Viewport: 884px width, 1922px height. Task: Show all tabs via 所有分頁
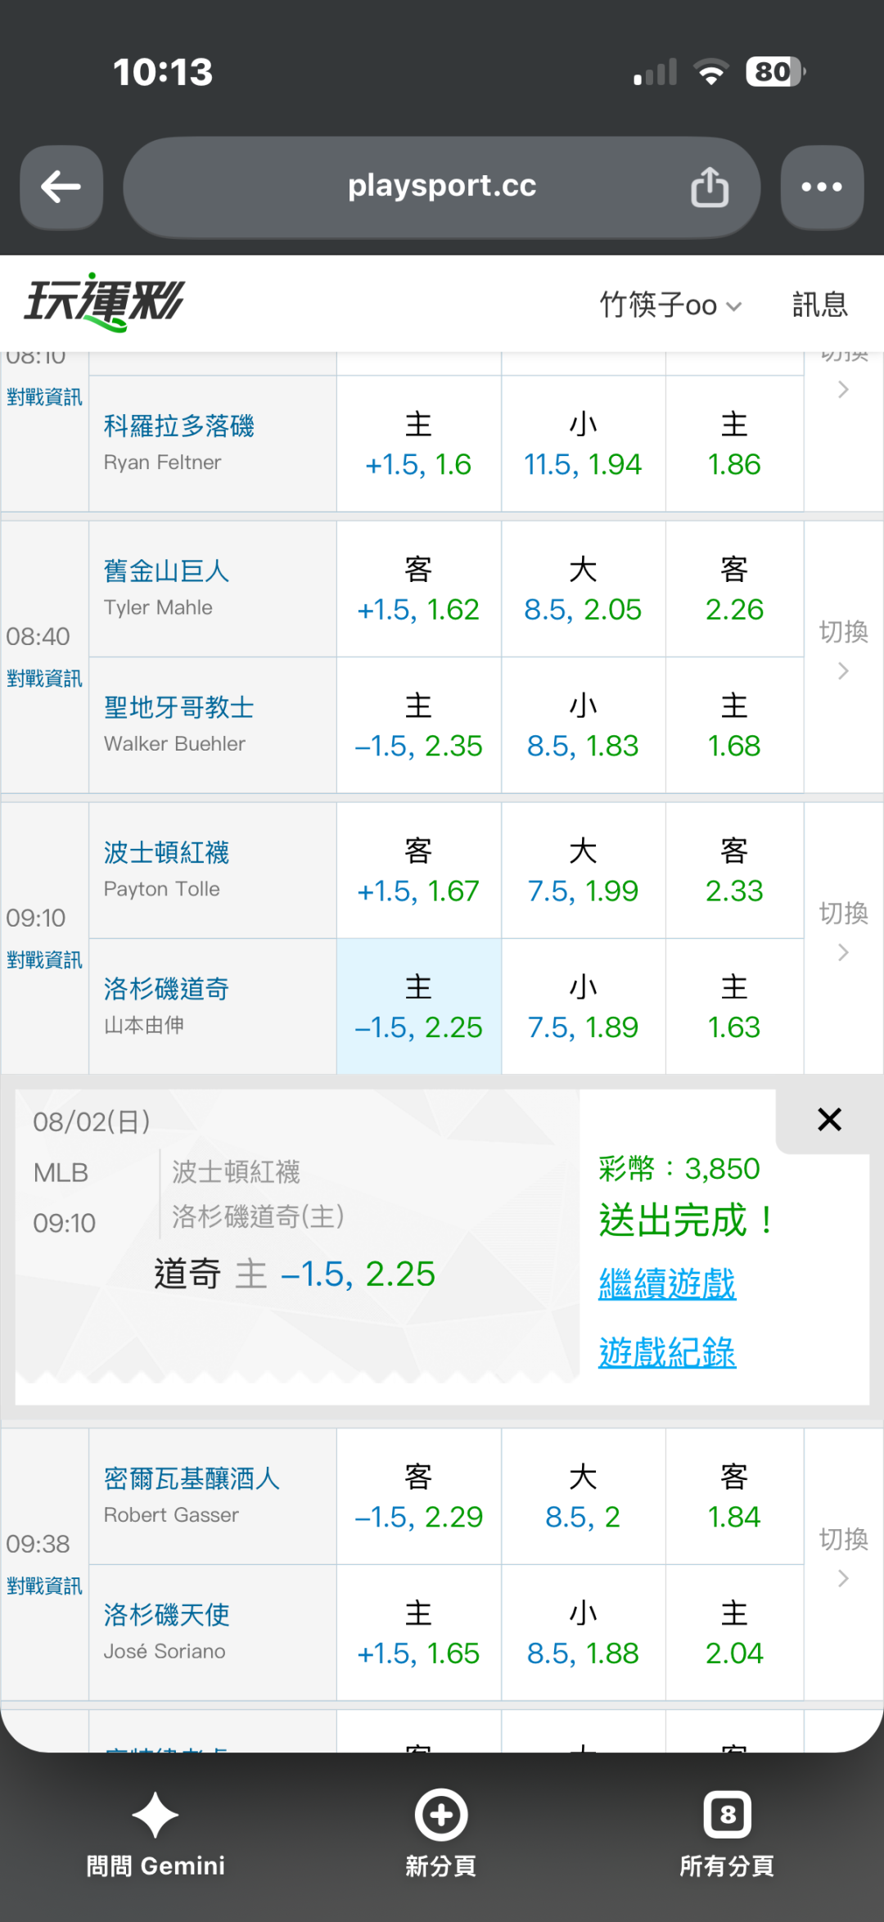[727, 1832]
